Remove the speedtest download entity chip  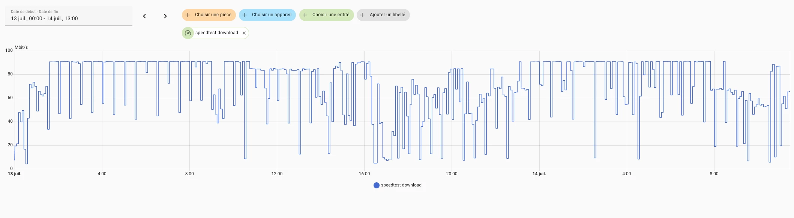[244, 33]
